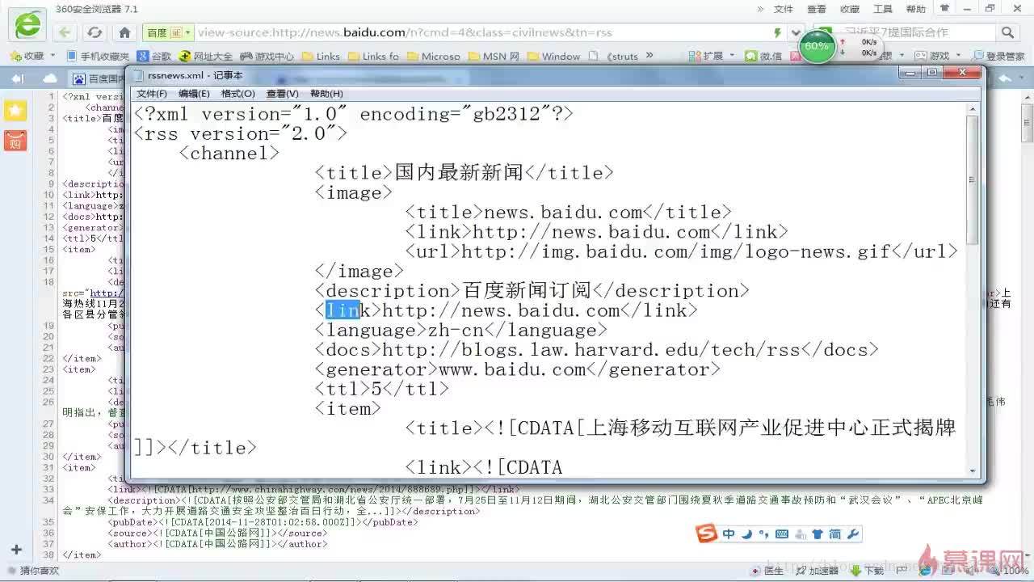1034x582 pixels.
Task: Click the highlighted 'link' text in Notepad
Action: click(x=342, y=310)
